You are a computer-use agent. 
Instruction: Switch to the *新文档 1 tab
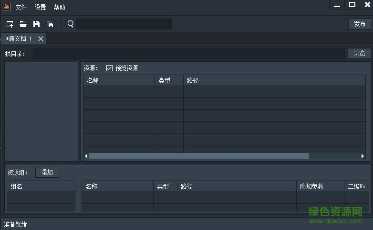pos(19,38)
